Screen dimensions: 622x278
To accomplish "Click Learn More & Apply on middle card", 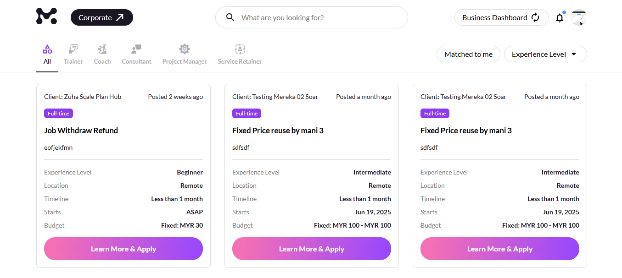I will (312, 249).
